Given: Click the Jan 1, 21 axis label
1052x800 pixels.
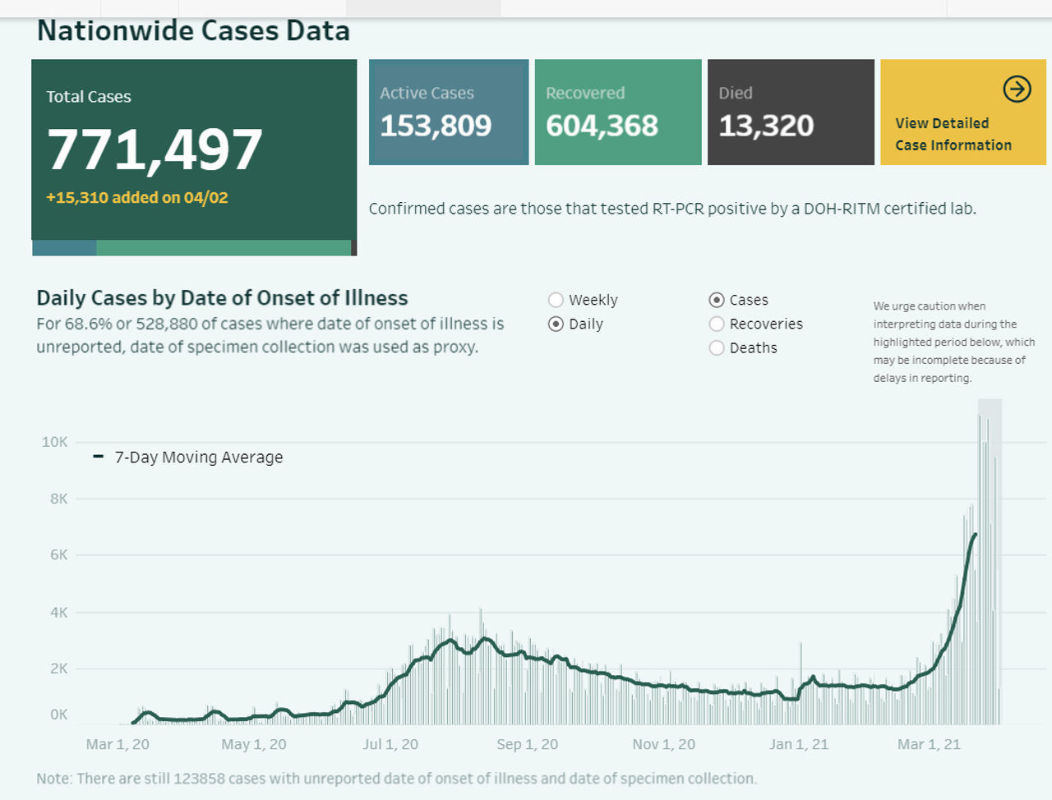Looking at the screenshot, I should 798,744.
